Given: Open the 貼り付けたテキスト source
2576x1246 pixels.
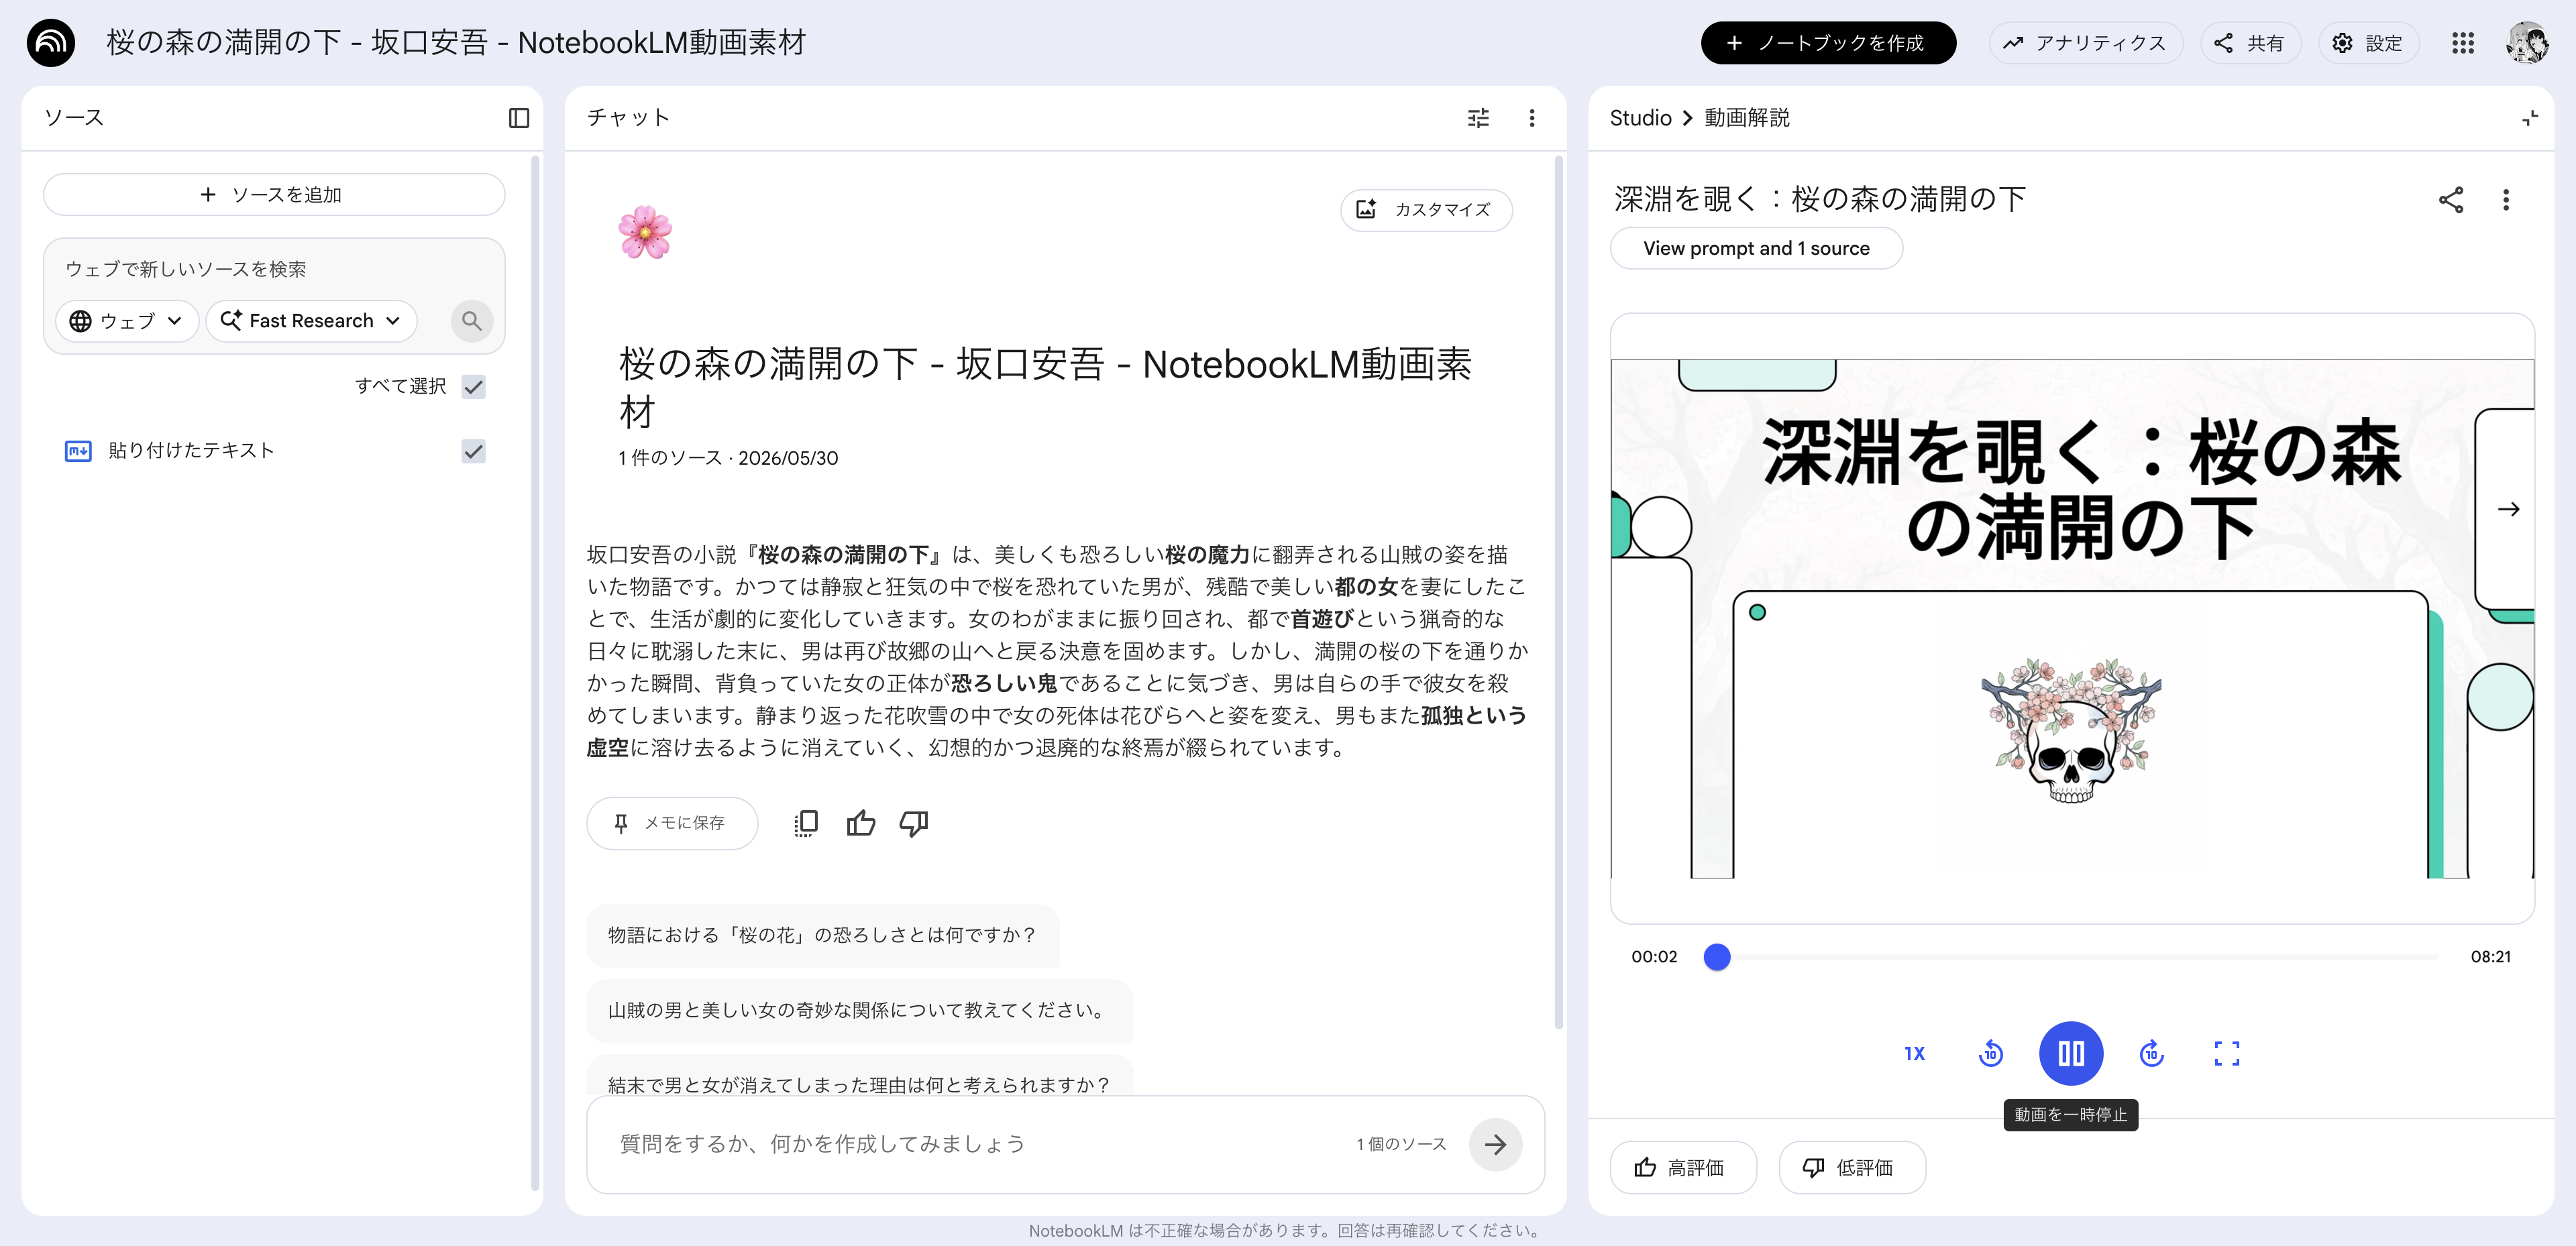Looking at the screenshot, I should coord(191,451).
